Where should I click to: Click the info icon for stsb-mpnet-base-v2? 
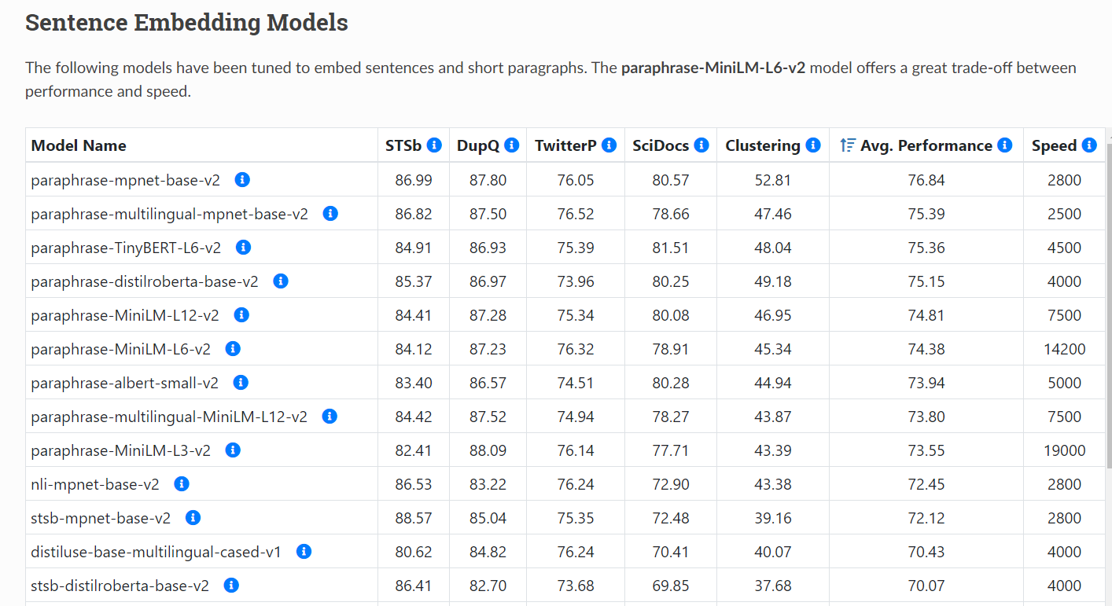193,517
